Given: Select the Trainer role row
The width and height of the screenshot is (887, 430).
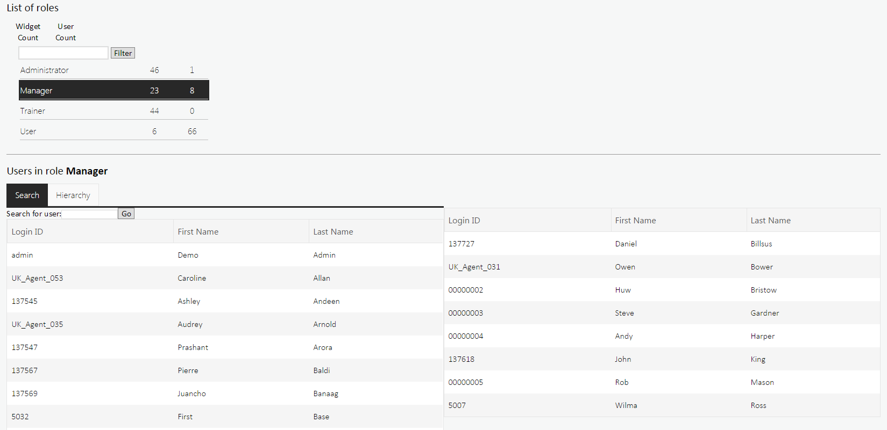Looking at the screenshot, I should coord(113,111).
